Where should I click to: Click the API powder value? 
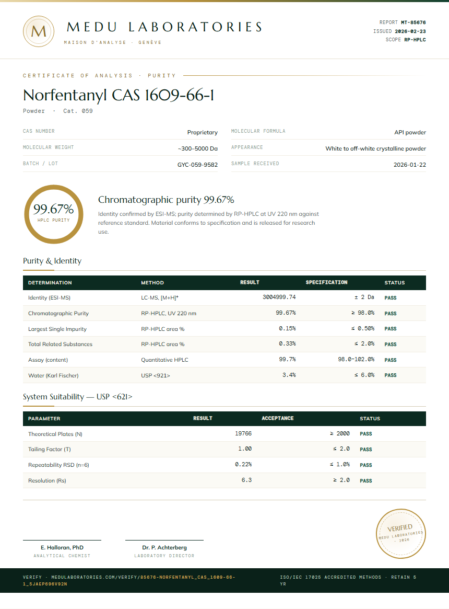(x=410, y=132)
